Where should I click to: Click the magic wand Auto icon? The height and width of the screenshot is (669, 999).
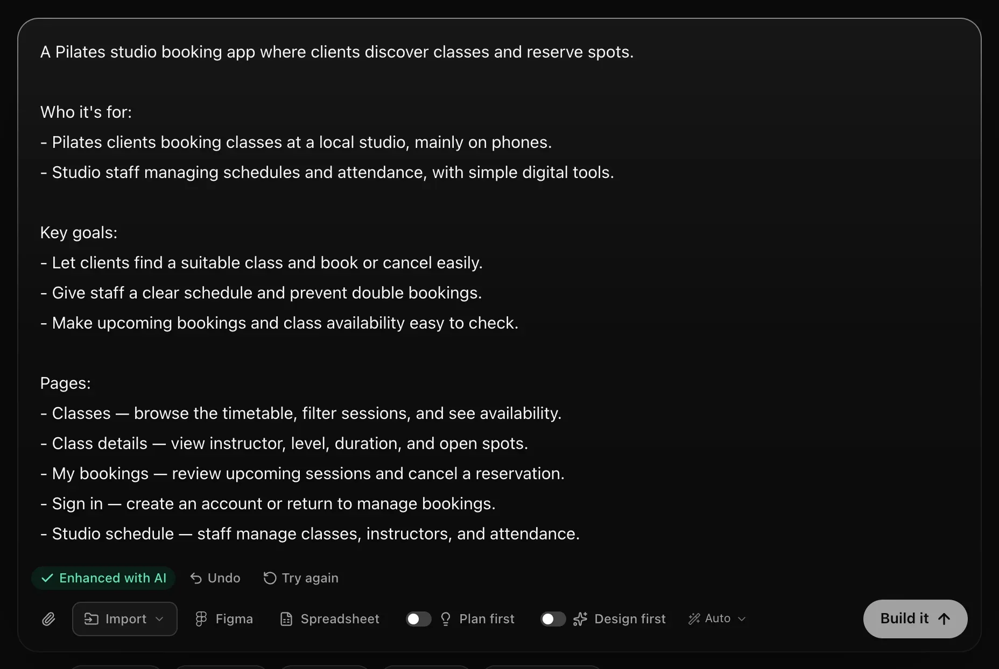pyautogui.click(x=694, y=619)
